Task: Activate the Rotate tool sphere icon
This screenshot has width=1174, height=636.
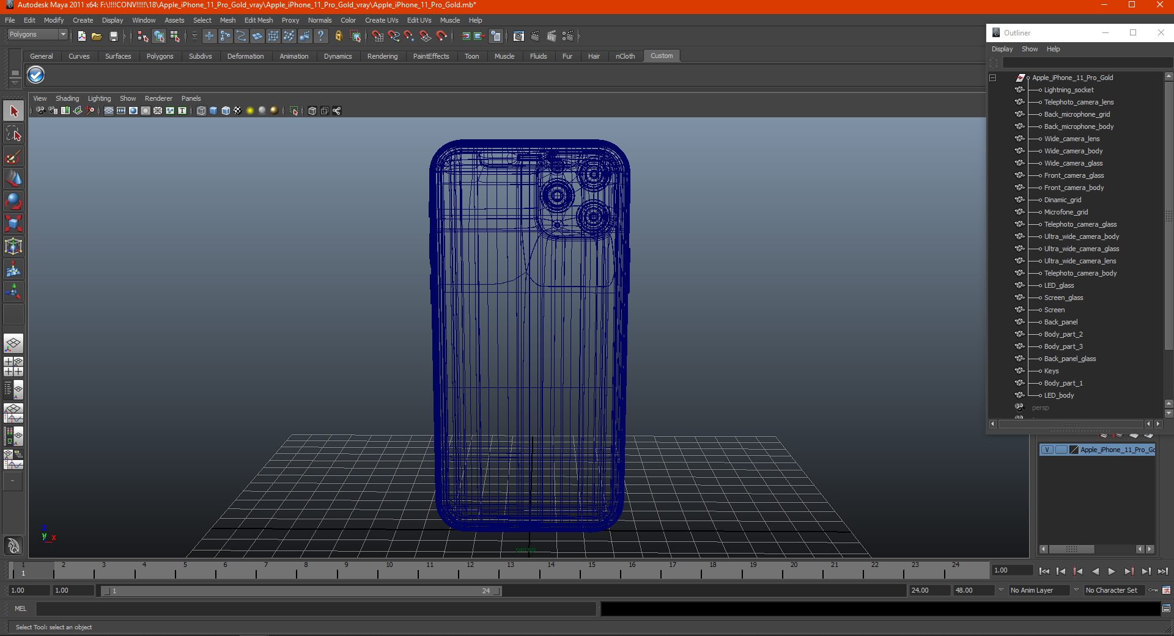Action: (x=13, y=201)
